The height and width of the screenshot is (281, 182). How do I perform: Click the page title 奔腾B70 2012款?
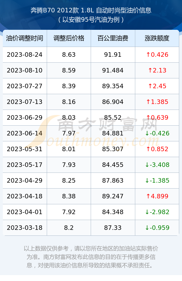coord(55,10)
